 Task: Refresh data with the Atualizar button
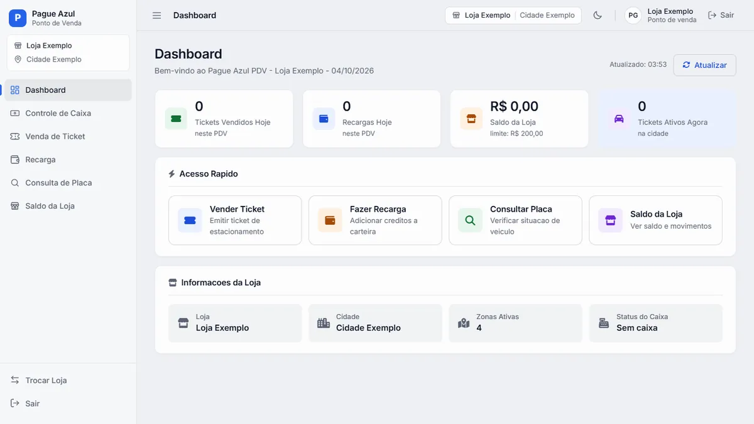(704, 65)
